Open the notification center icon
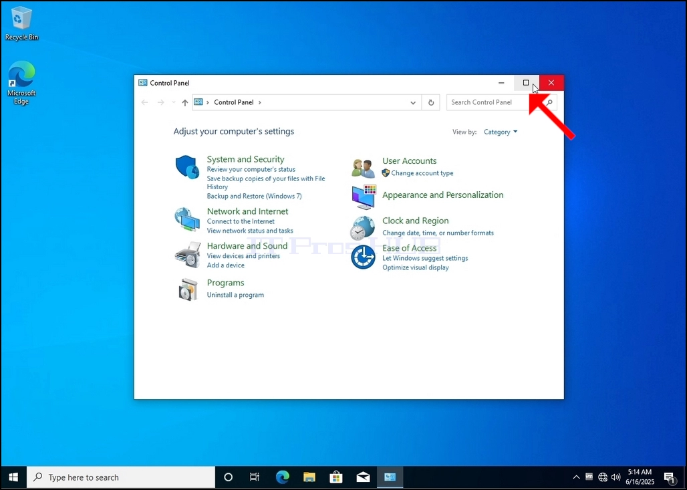Viewport: 687px width, 490px height. (669, 477)
